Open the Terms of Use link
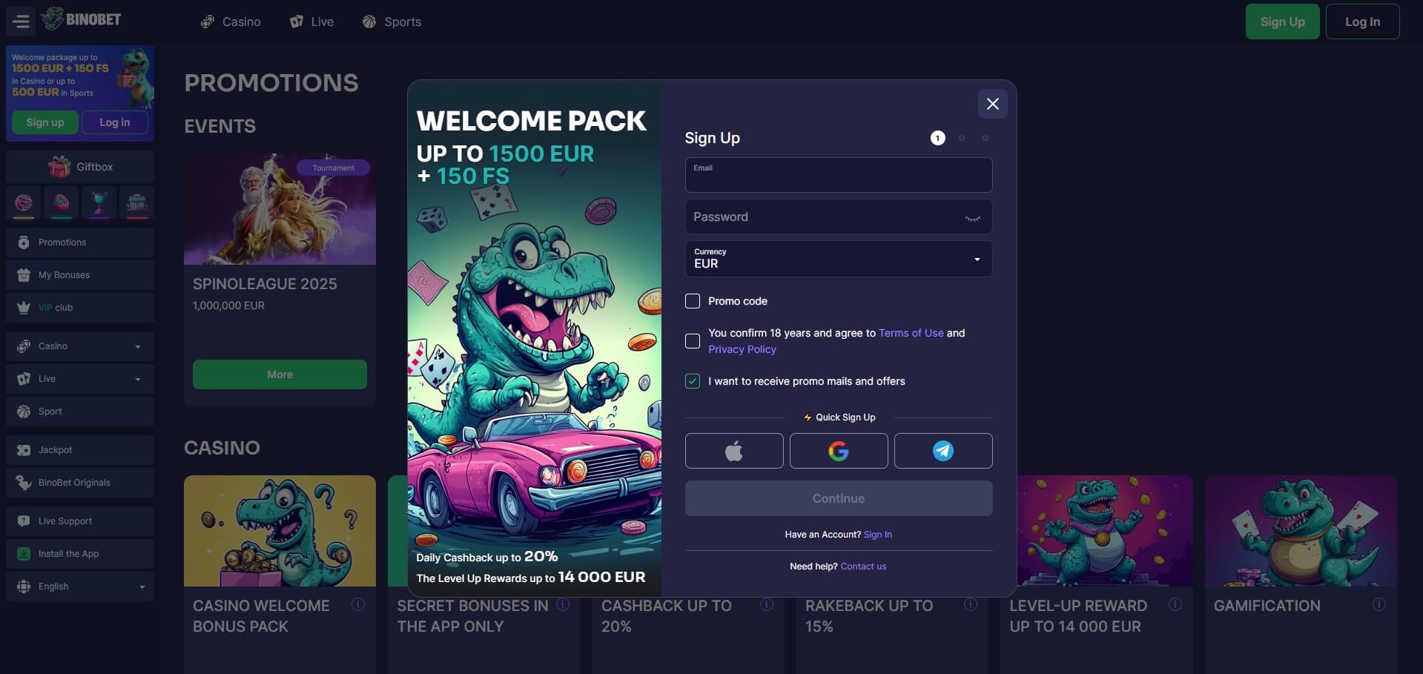1423x674 pixels. coord(911,333)
